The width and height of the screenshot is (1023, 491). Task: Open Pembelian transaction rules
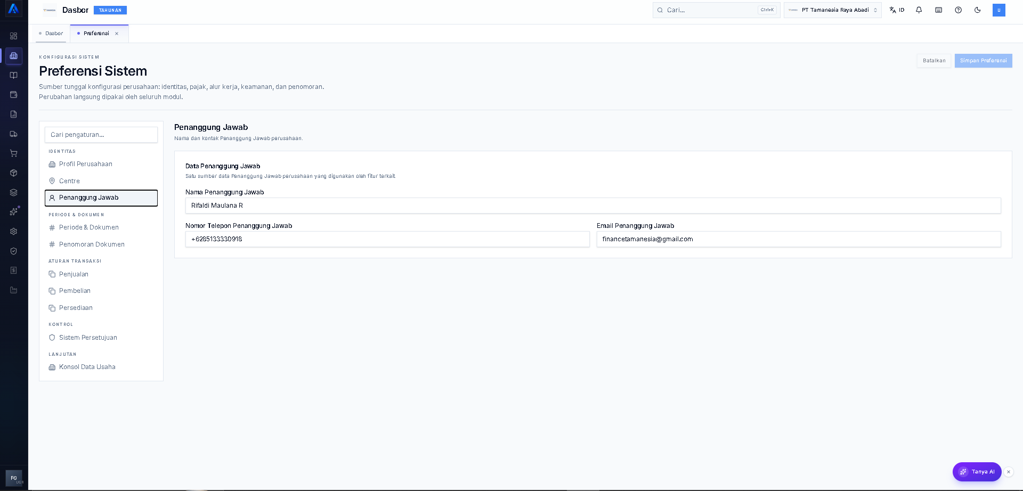coord(101,291)
